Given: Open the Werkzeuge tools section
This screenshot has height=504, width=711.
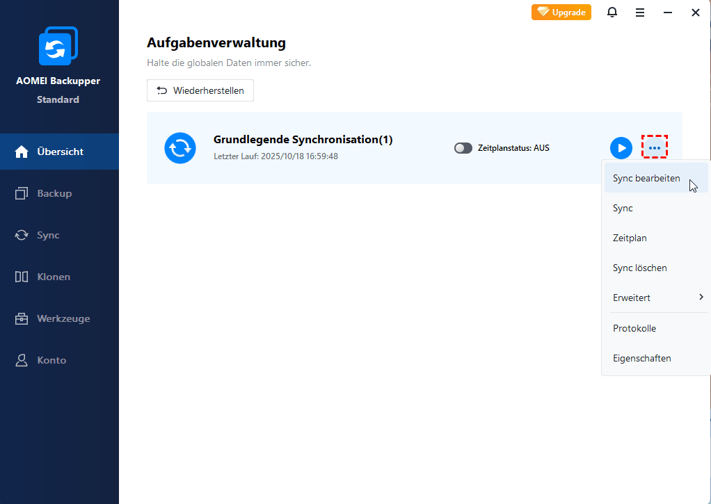Looking at the screenshot, I should tap(59, 318).
